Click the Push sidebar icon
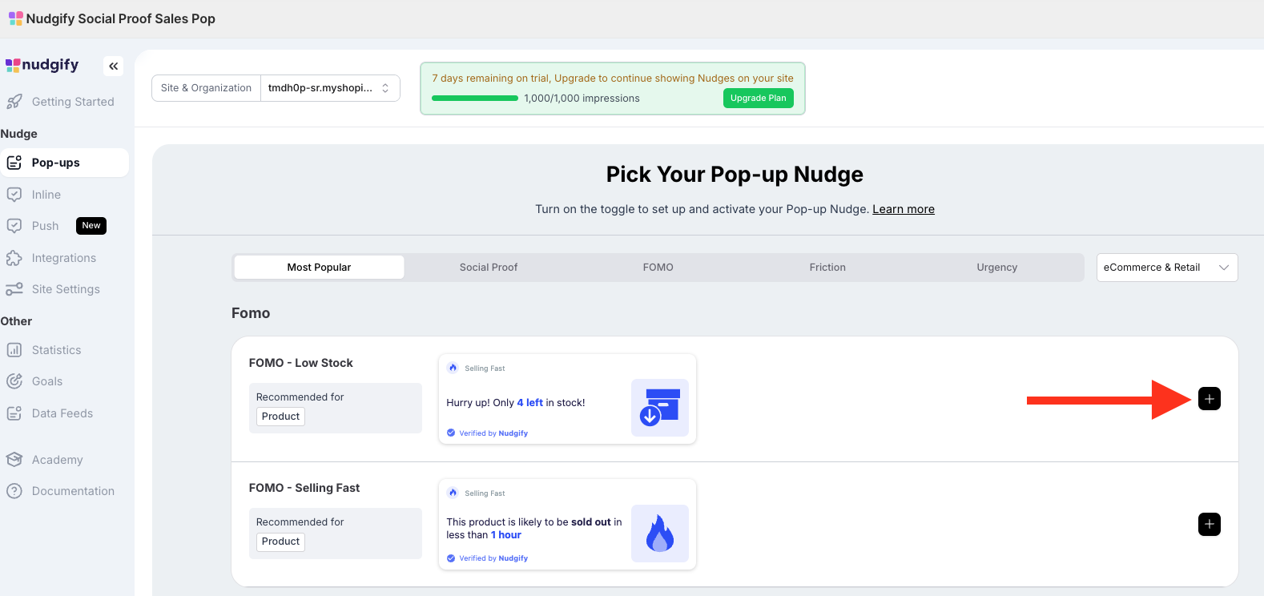The image size is (1264, 596). point(14,226)
